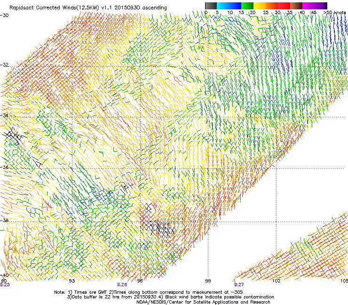Click the plot title 'Rapidscat Corrected Winds(12.5KM)'

[54, 8]
